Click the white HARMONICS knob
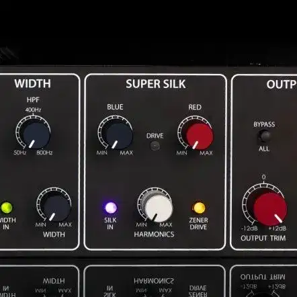The height and width of the screenshot is (297, 297). [159, 208]
